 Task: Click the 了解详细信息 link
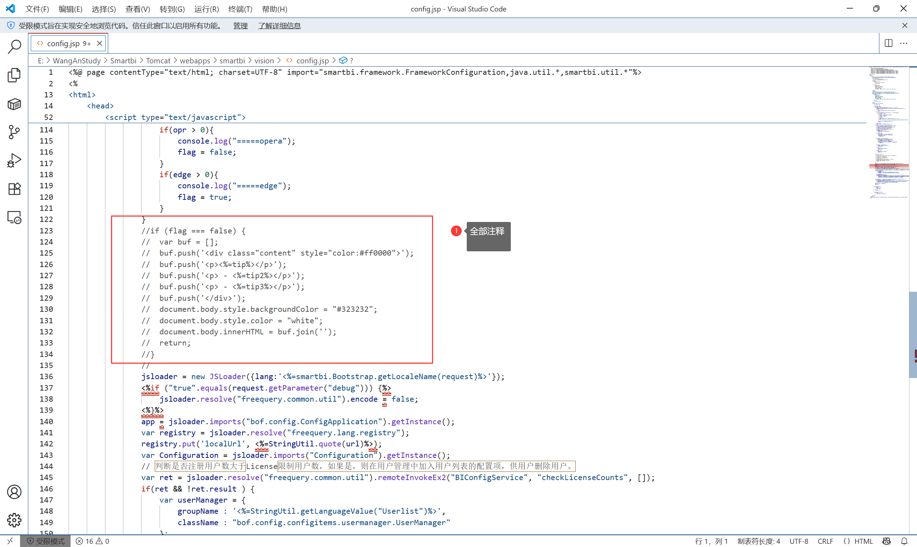click(x=279, y=26)
